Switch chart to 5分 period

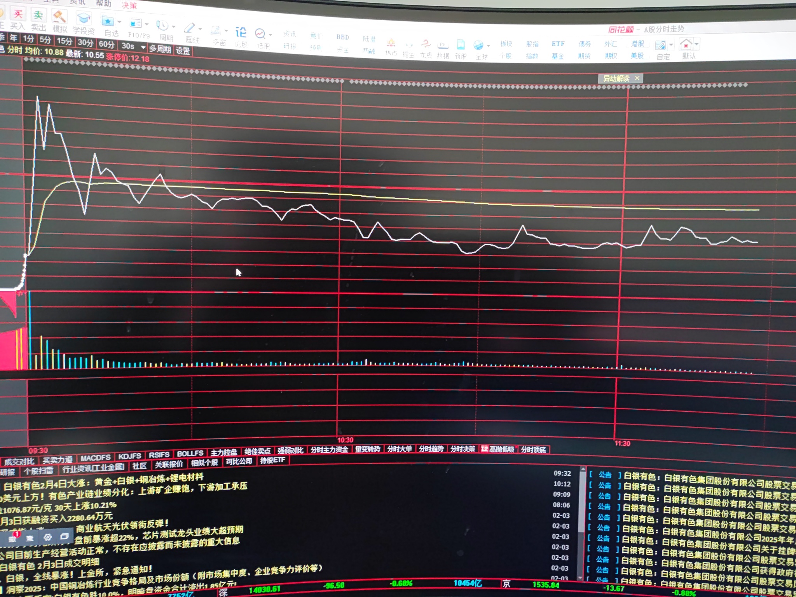[x=45, y=40]
